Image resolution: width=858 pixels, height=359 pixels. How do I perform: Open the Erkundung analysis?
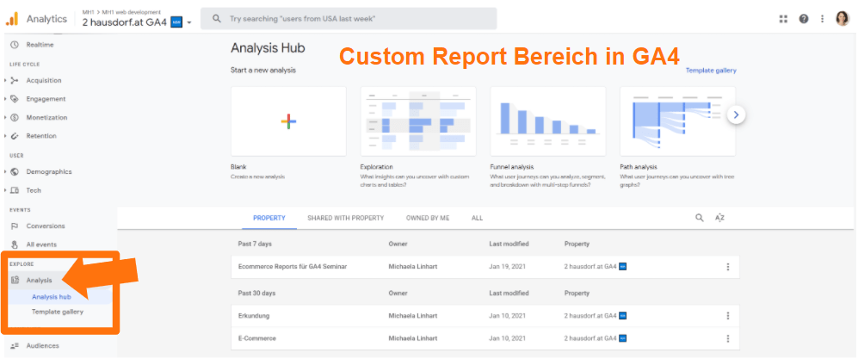tap(254, 316)
